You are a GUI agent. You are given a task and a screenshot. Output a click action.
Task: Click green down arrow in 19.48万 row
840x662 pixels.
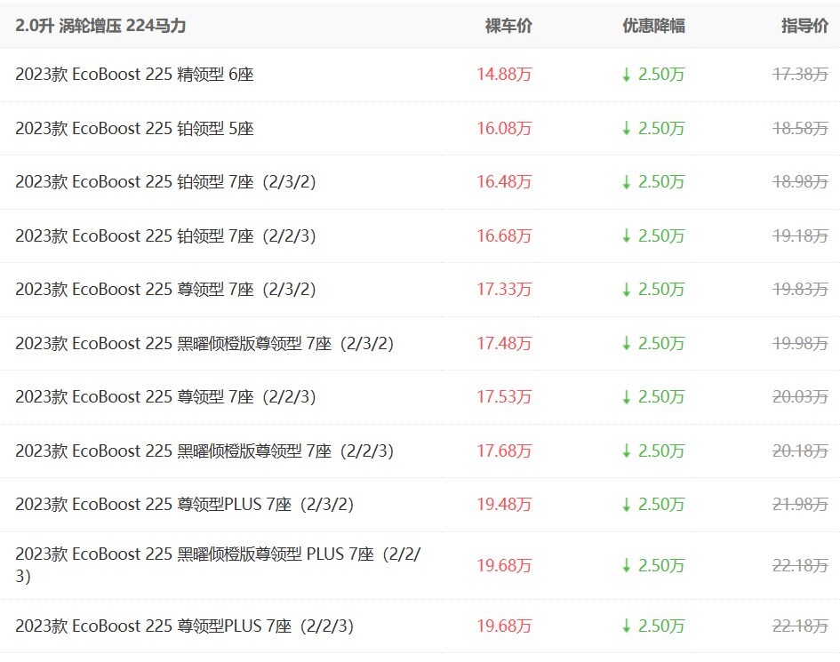pos(627,505)
